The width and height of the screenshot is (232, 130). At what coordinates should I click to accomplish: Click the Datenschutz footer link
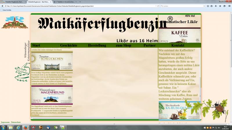coord(16,122)
